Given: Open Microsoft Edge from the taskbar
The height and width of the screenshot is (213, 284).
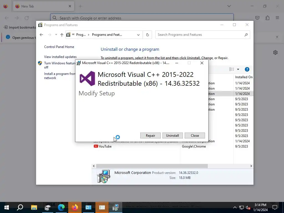Looking at the screenshot, I should point(61,207).
